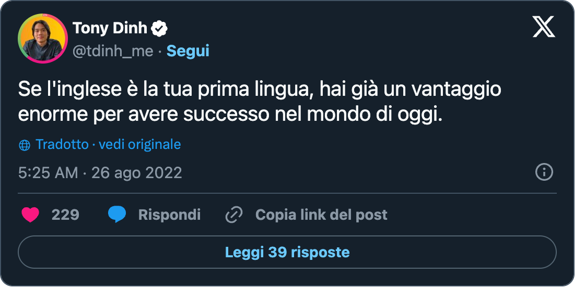Image resolution: width=585 pixels, height=288 pixels.
Task: Open the Tony Dinh display name link
Action: [x=110, y=28]
